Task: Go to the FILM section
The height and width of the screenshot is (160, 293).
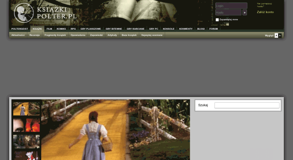Action: point(49,29)
